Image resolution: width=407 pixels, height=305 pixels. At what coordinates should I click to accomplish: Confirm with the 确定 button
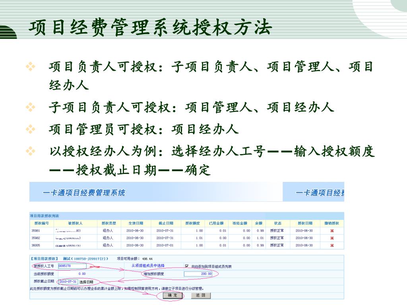(172, 295)
